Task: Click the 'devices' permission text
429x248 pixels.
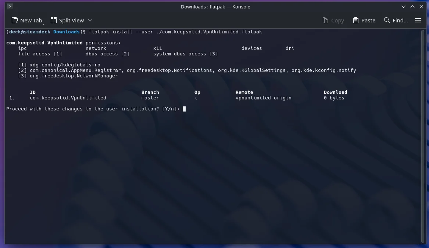Action: click(x=252, y=48)
